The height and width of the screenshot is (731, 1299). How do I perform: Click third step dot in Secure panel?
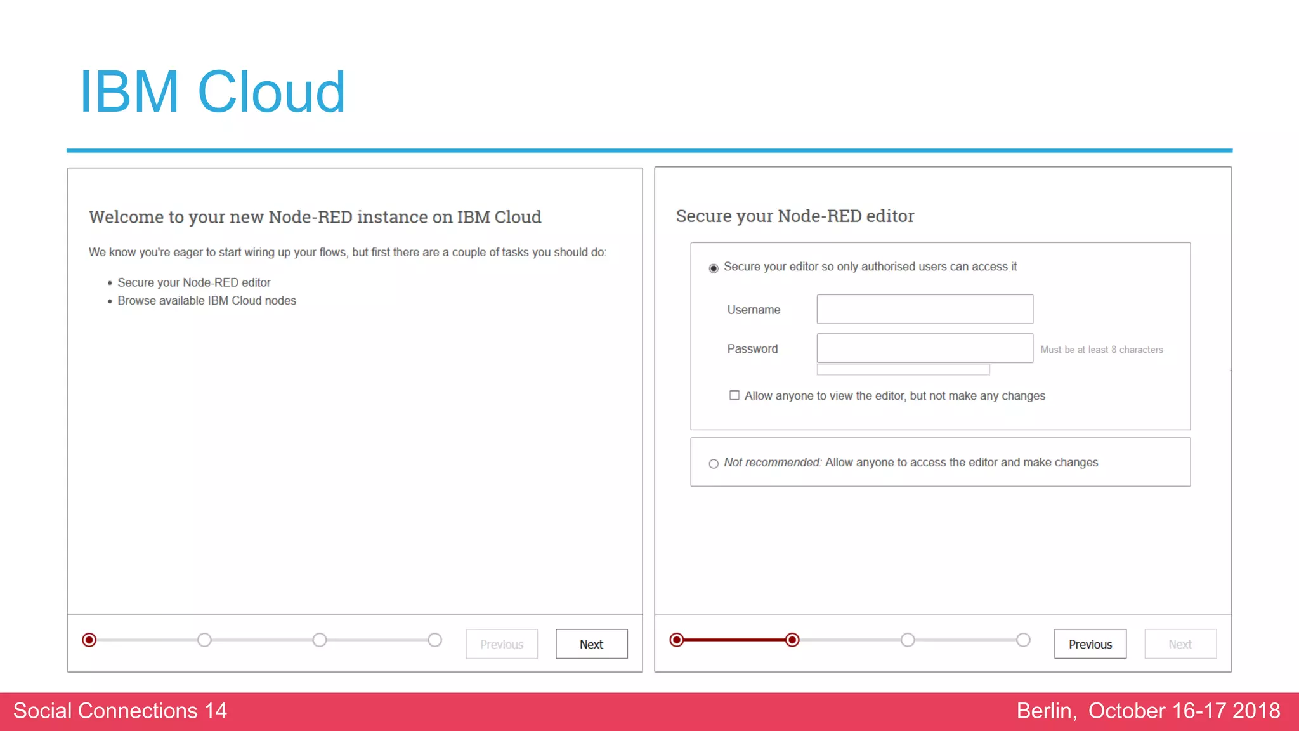pyautogui.click(x=908, y=640)
